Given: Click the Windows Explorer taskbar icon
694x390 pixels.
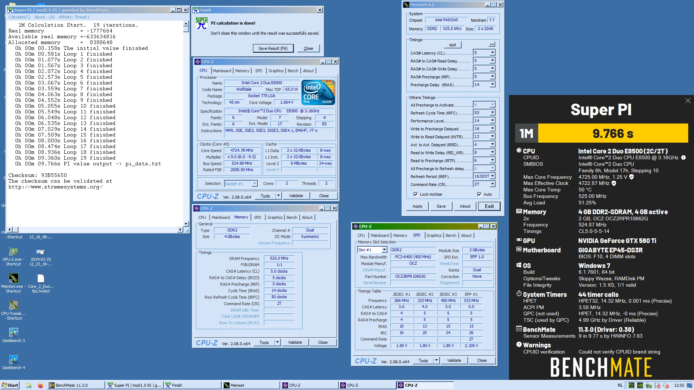Looking at the screenshot, I should 29,385.
